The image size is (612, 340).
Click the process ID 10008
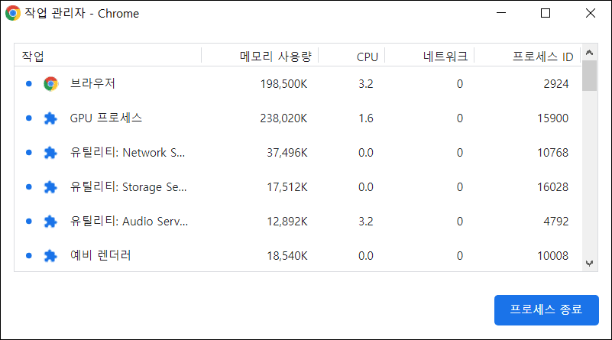coord(552,256)
